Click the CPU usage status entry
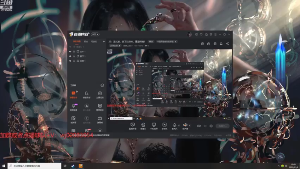300x169 pixels. tap(208, 136)
